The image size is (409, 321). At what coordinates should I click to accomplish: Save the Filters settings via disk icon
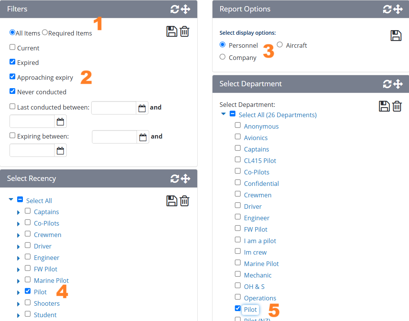172,31
